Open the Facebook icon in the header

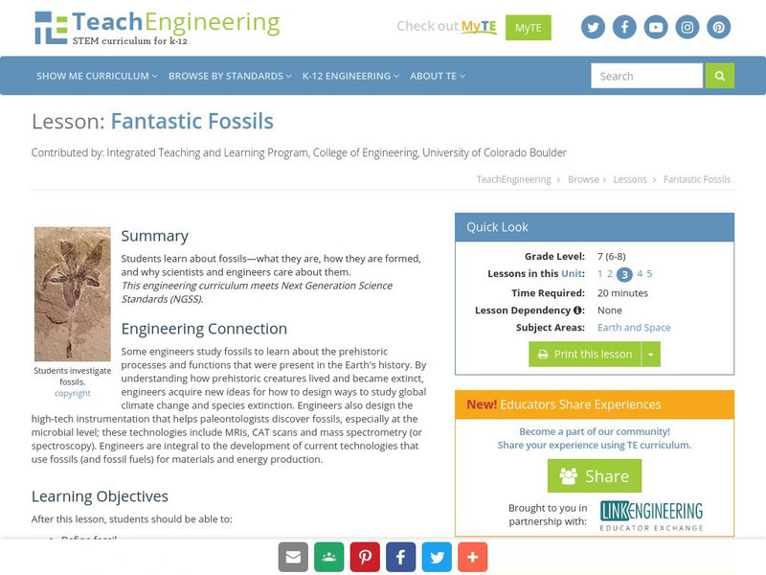coord(624,27)
